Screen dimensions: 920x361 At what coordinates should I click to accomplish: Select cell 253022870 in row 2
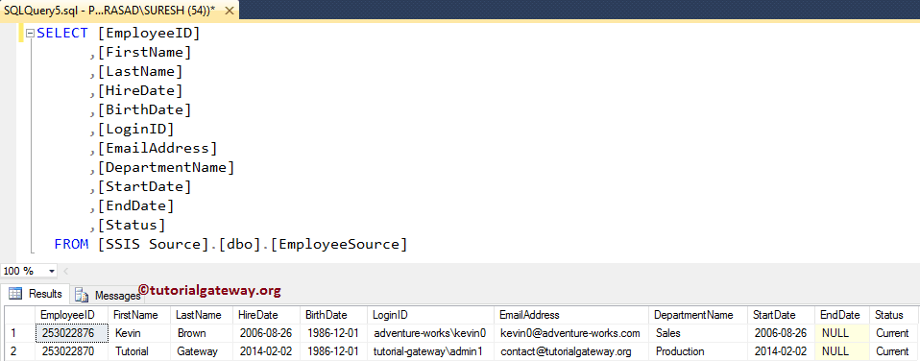click(x=72, y=351)
